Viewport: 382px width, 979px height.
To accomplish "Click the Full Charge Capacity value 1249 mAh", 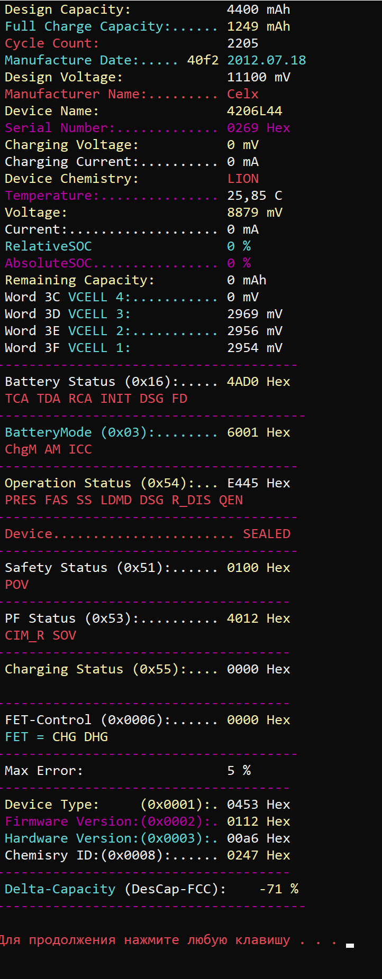I will pyautogui.click(x=258, y=26).
